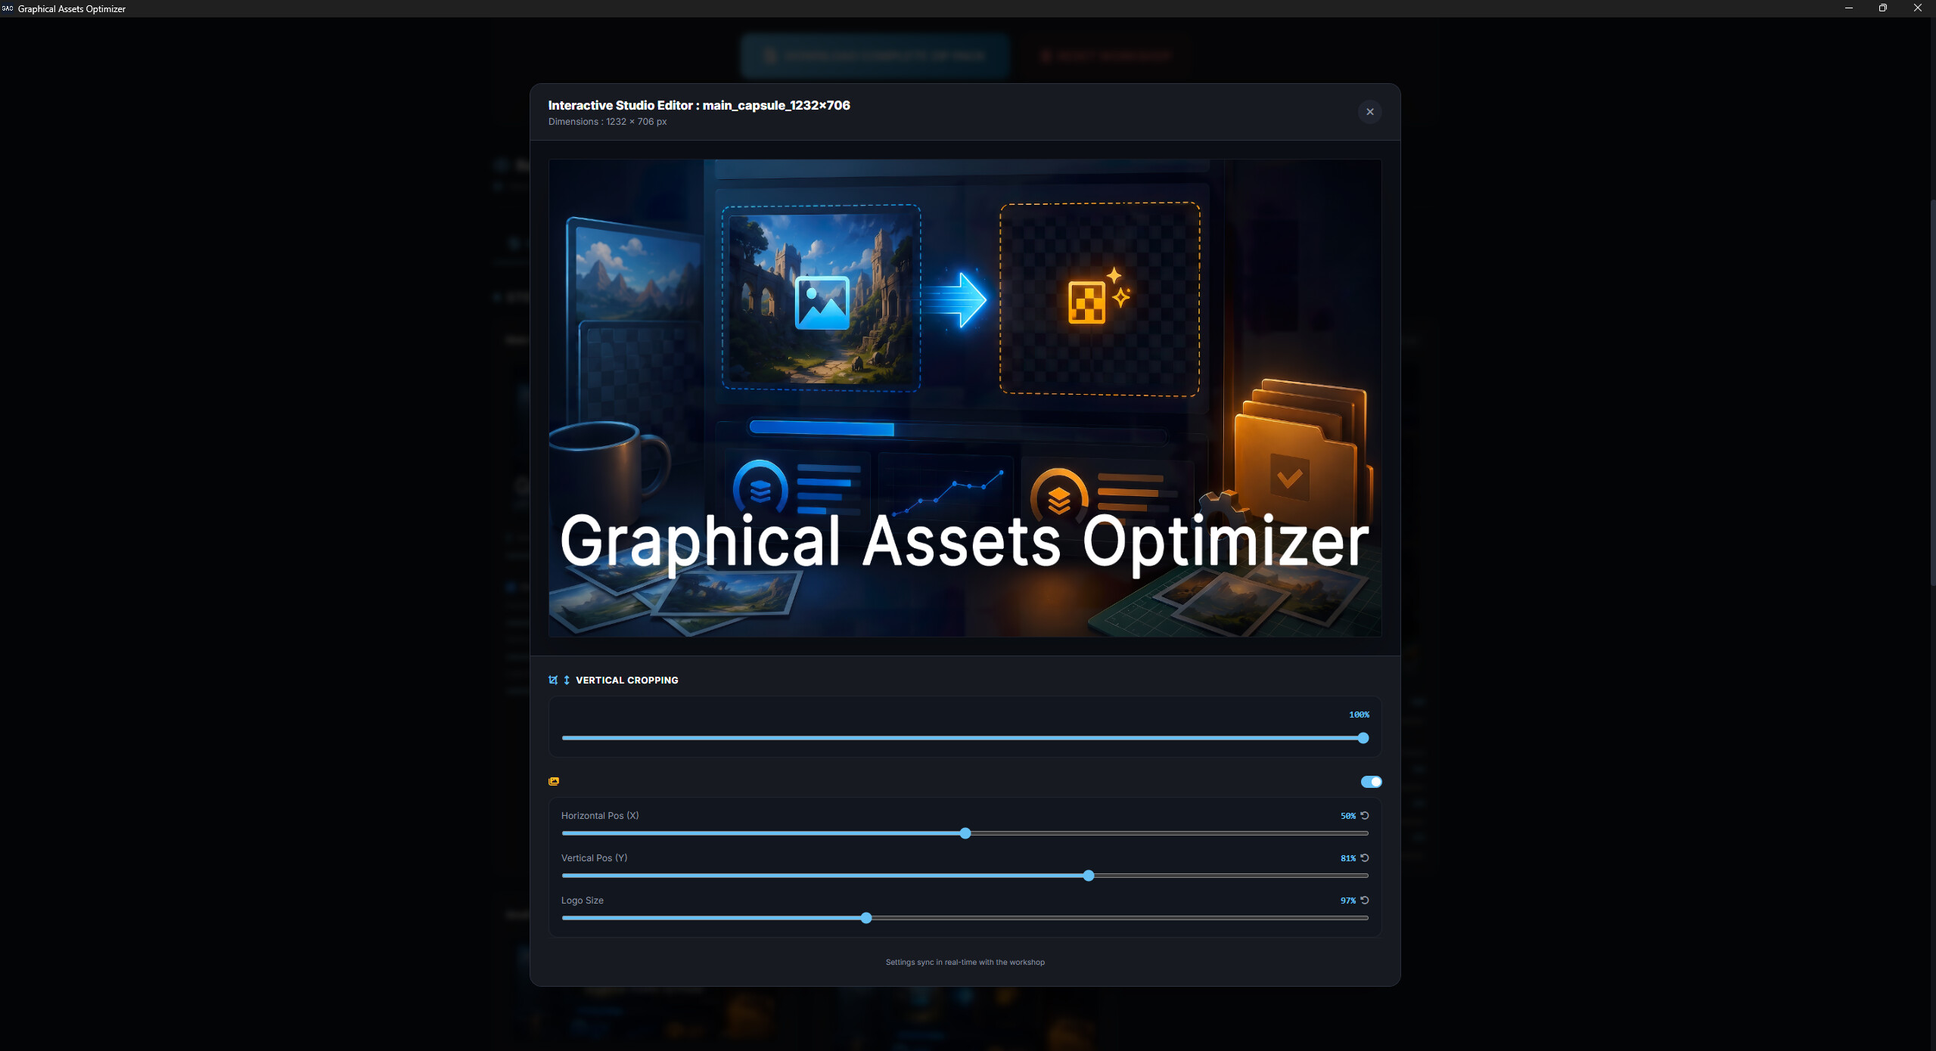This screenshot has height=1051, width=1936.
Task: Click 'Settings sync in real-time' footer text
Action: 965,962
